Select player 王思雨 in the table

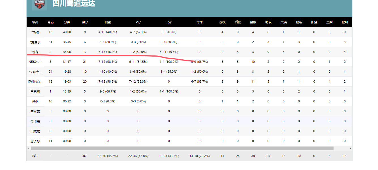35,92
